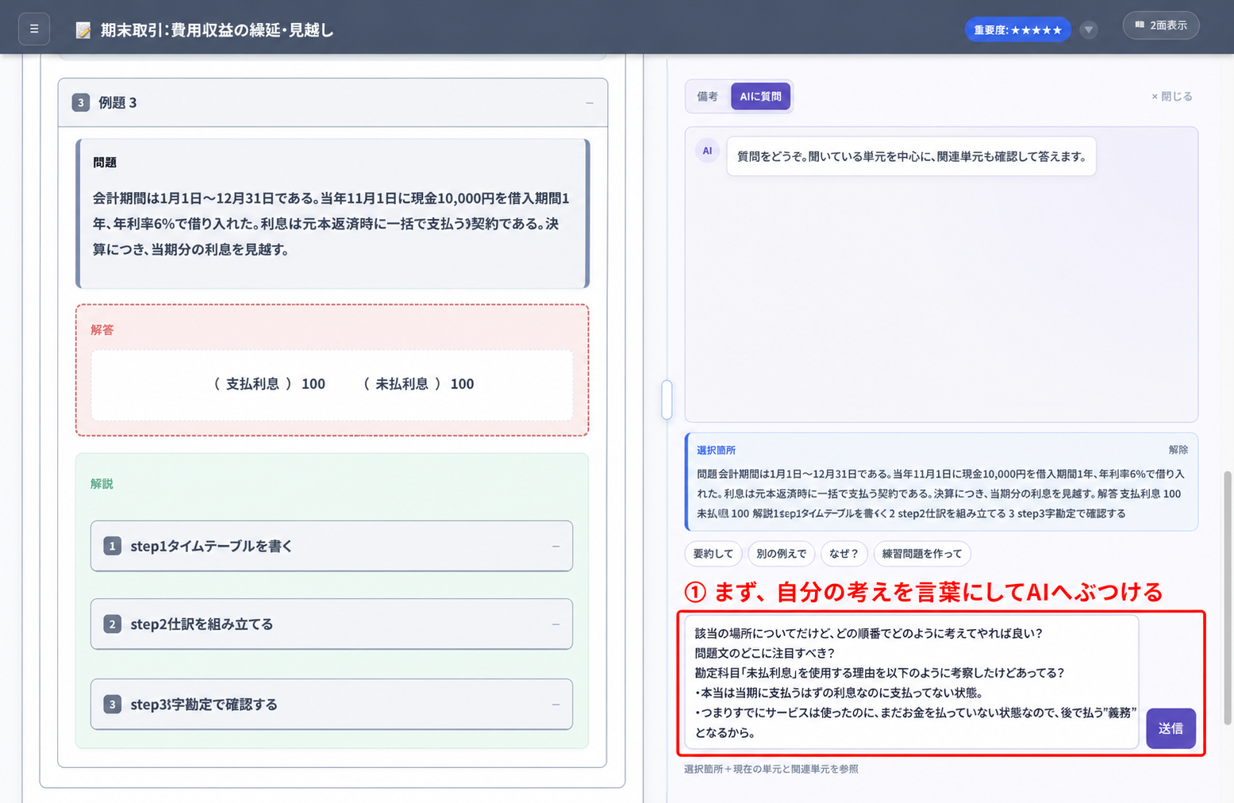Click the AI avatar icon in the chat
The image size is (1234, 803).
[x=707, y=151]
